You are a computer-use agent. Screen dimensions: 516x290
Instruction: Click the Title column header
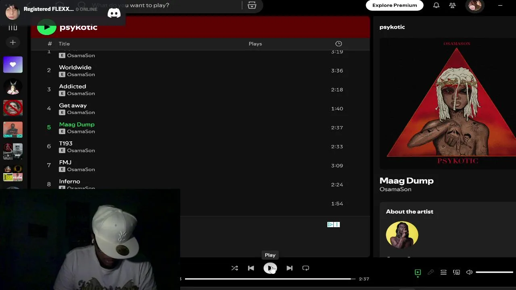tap(64, 44)
